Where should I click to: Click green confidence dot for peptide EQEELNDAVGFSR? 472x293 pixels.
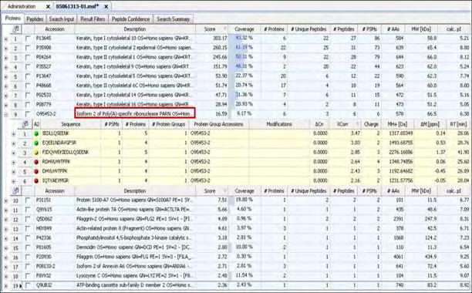point(36,143)
